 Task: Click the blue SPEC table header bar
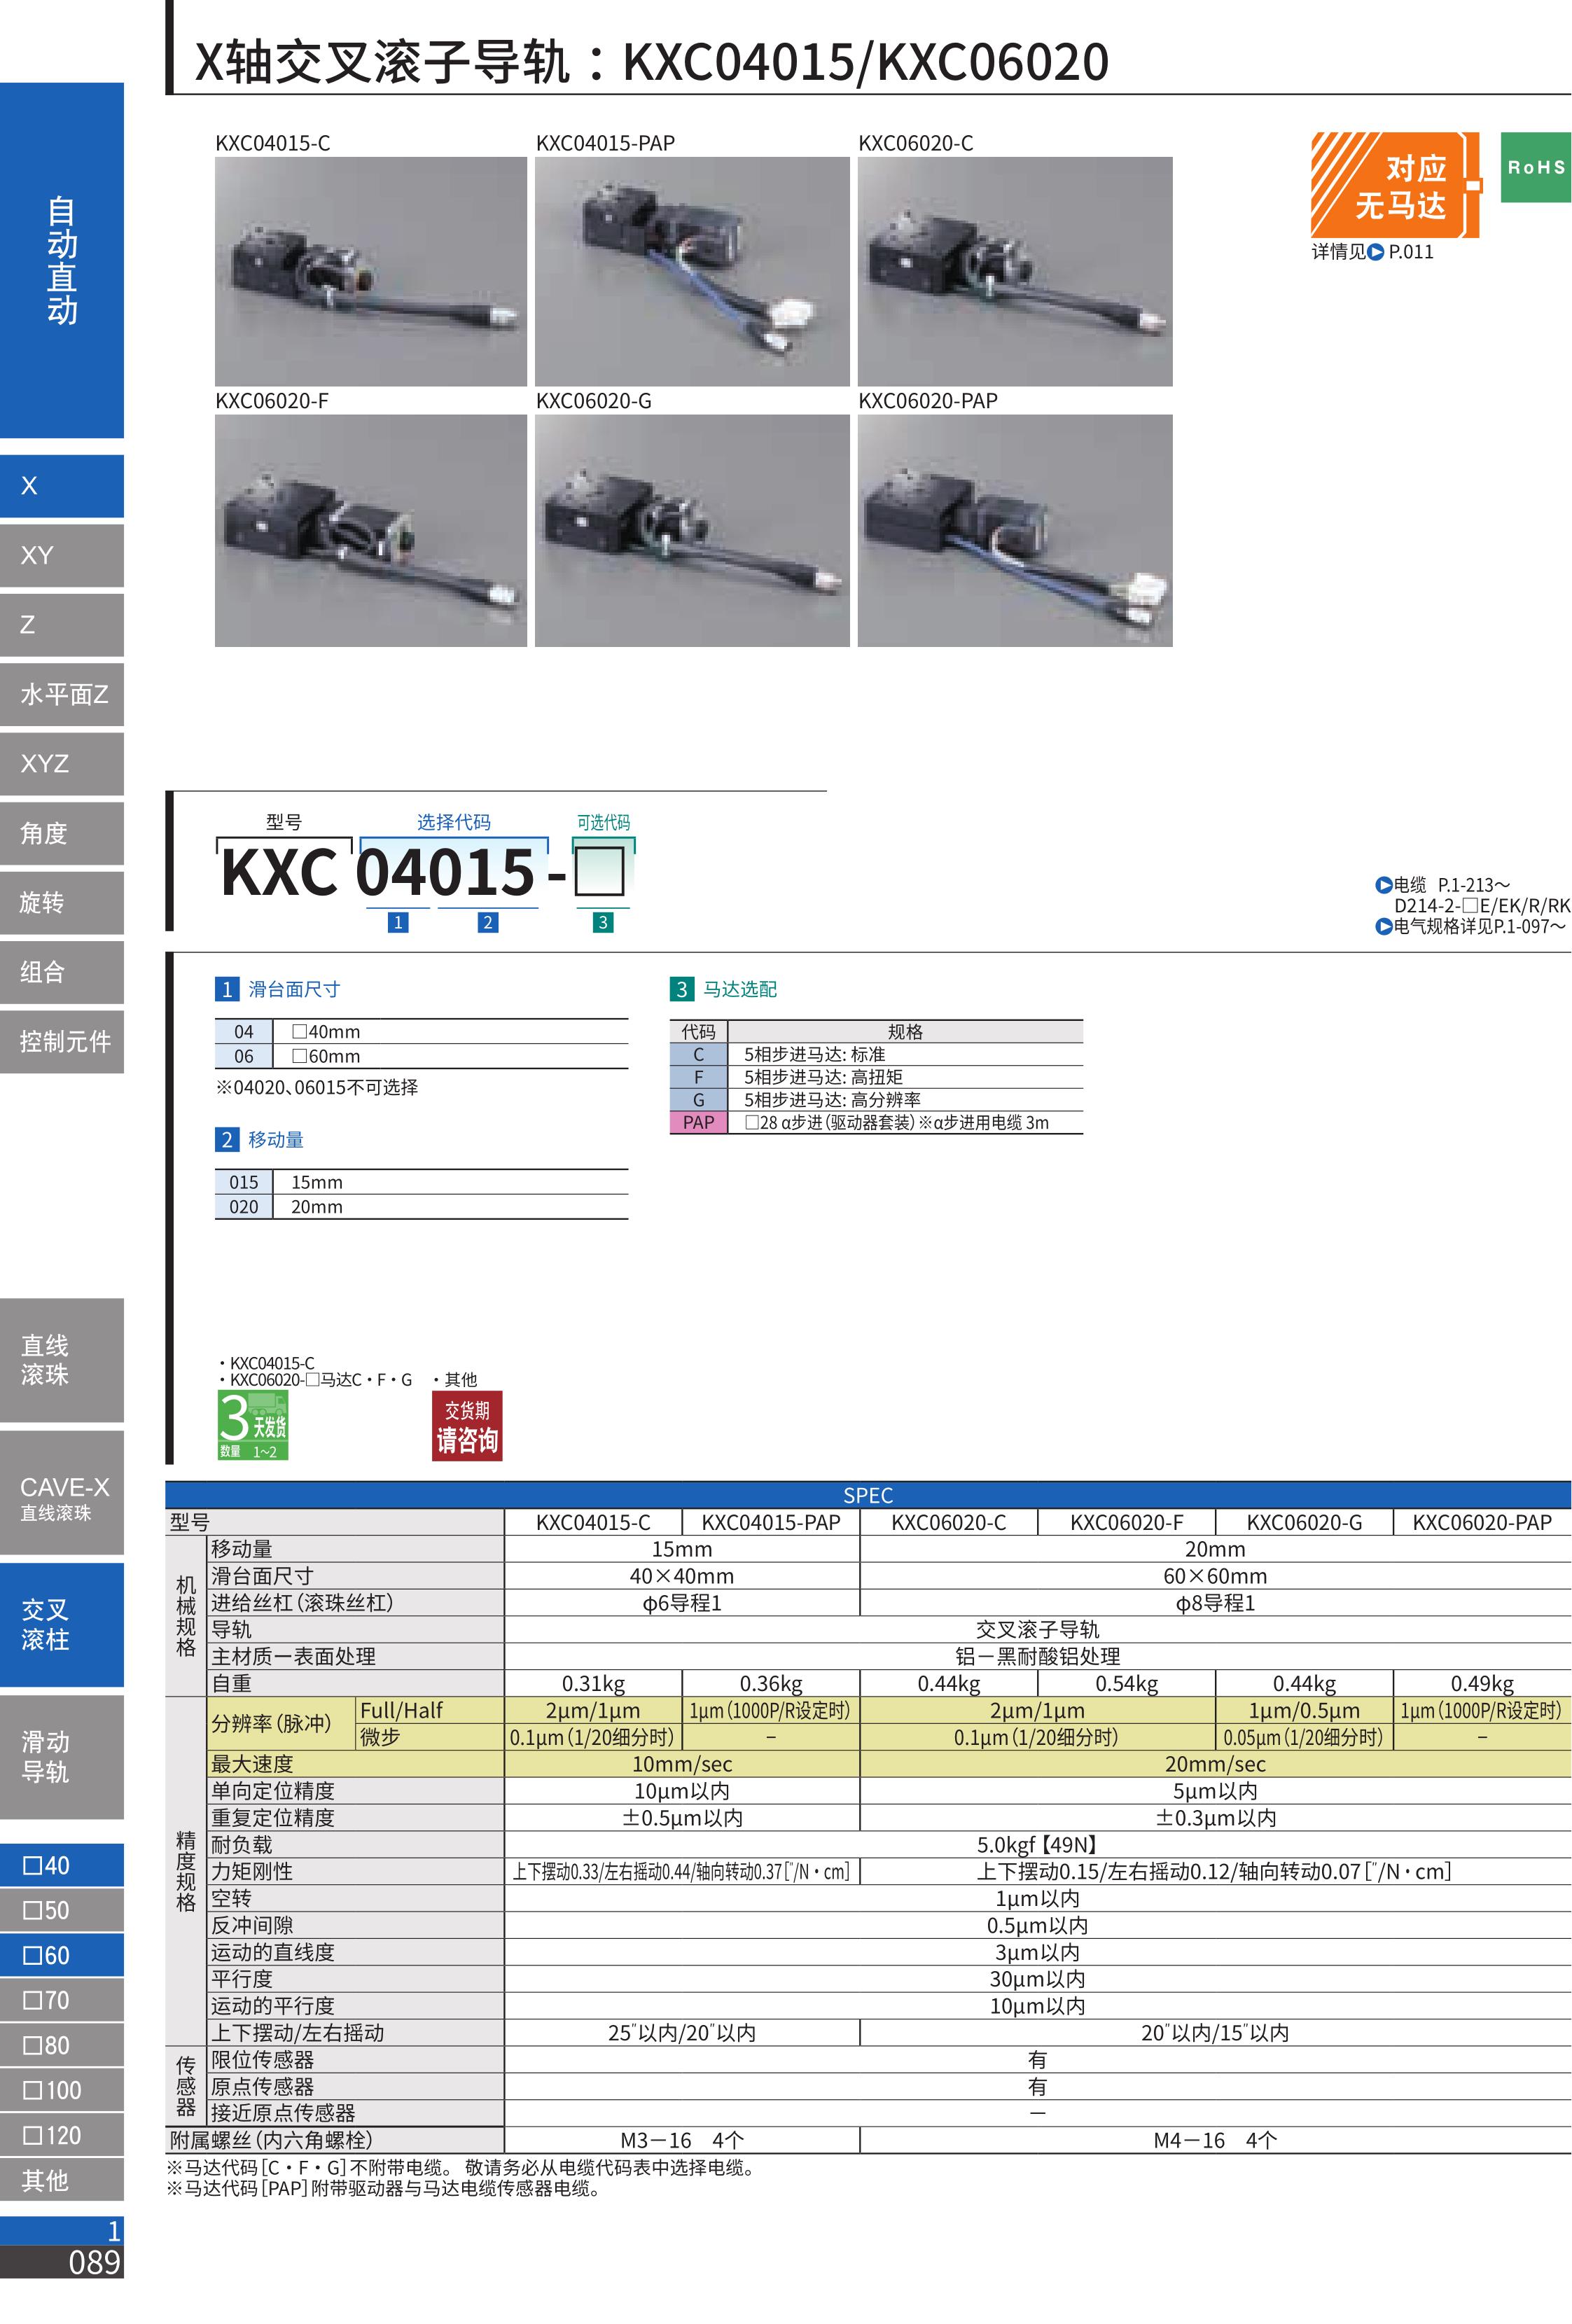pos(867,1495)
